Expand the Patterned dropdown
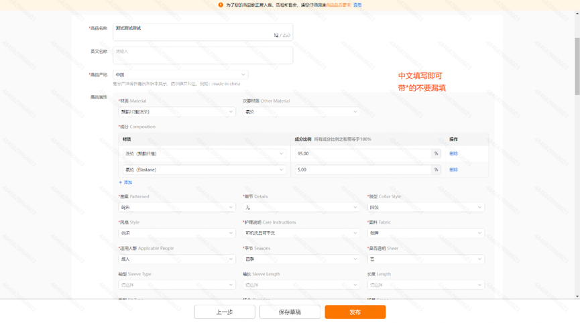580x323 pixels. click(176, 208)
